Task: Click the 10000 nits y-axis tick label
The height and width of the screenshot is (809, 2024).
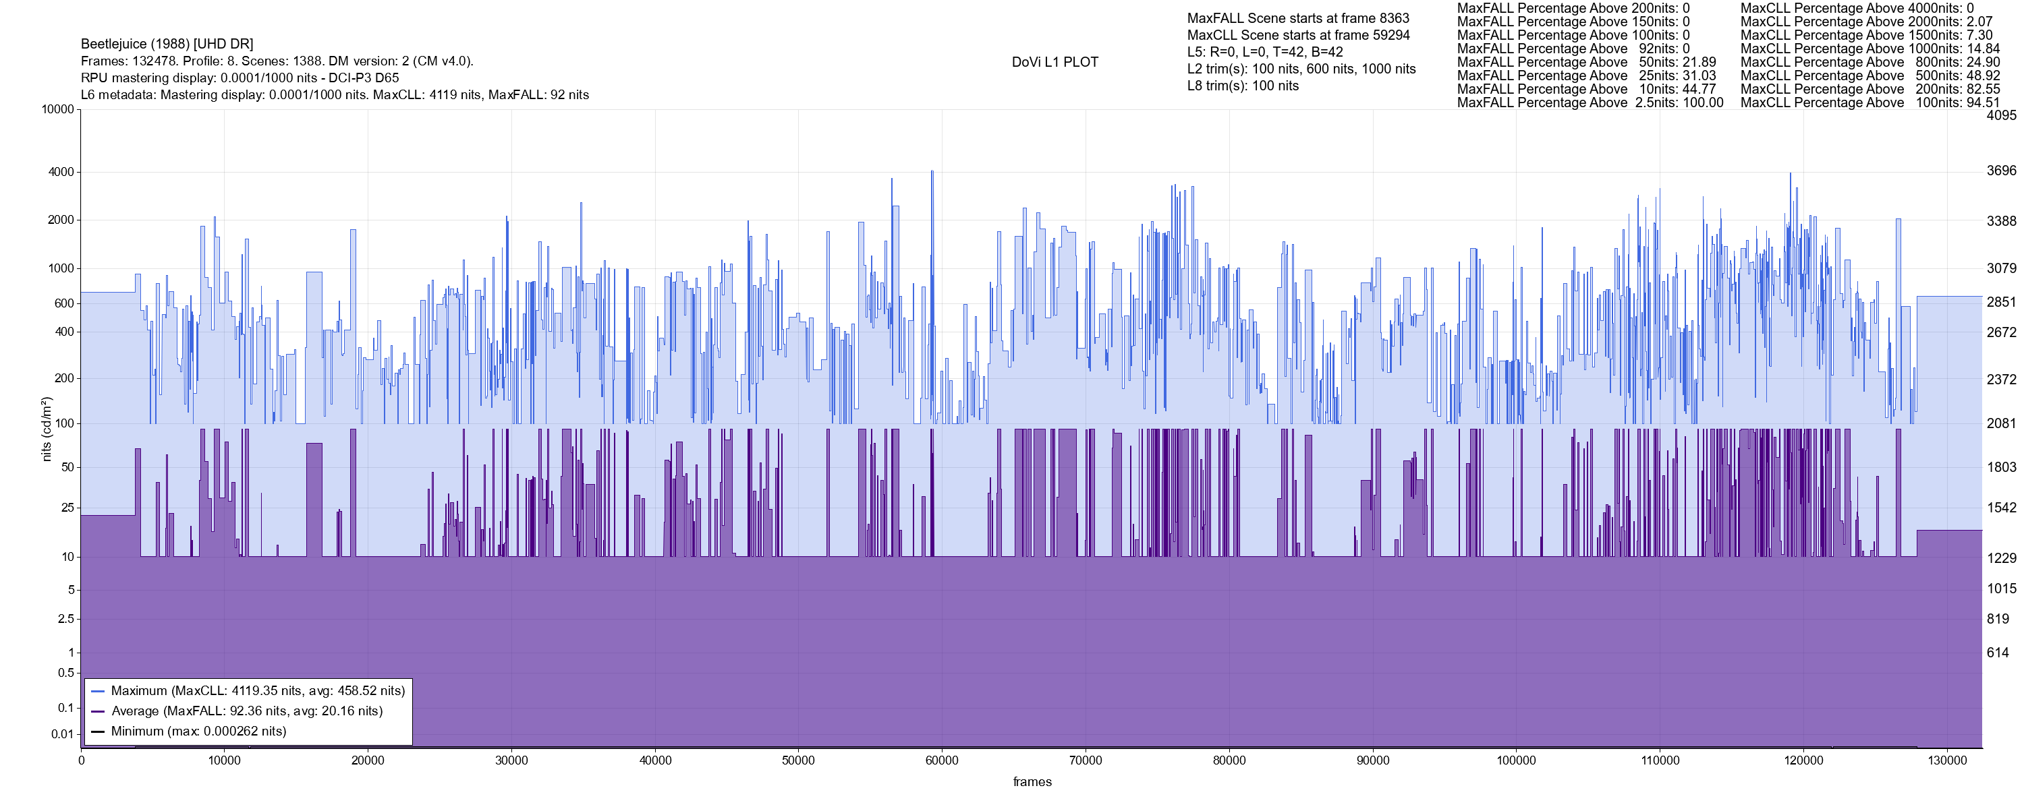Action: coord(57,109)
